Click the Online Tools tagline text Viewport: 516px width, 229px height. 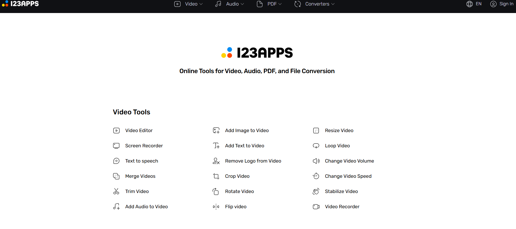pyautogui.click(x=257, y=71)
